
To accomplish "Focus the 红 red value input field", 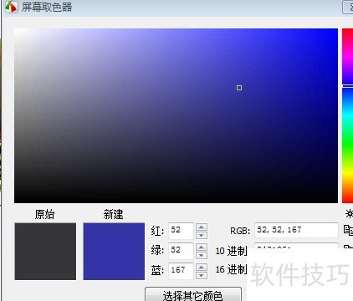I will (x=181, y=231).
